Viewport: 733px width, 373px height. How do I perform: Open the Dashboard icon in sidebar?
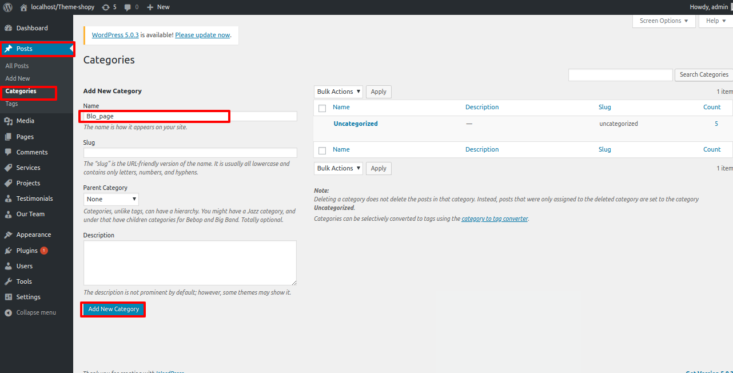(x=8, y=28)
